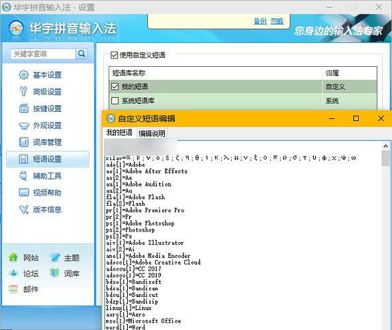Click the 视频帮助 screen icon

pos(24,192)
